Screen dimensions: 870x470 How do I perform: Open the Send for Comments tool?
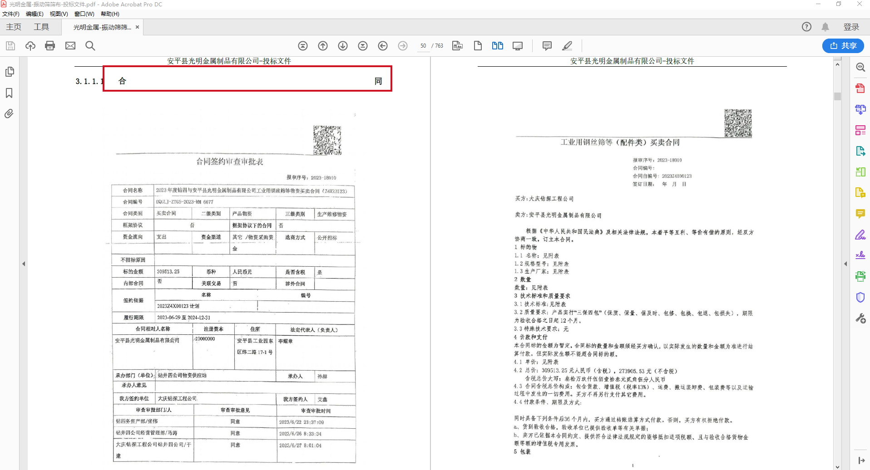(860, 193)
